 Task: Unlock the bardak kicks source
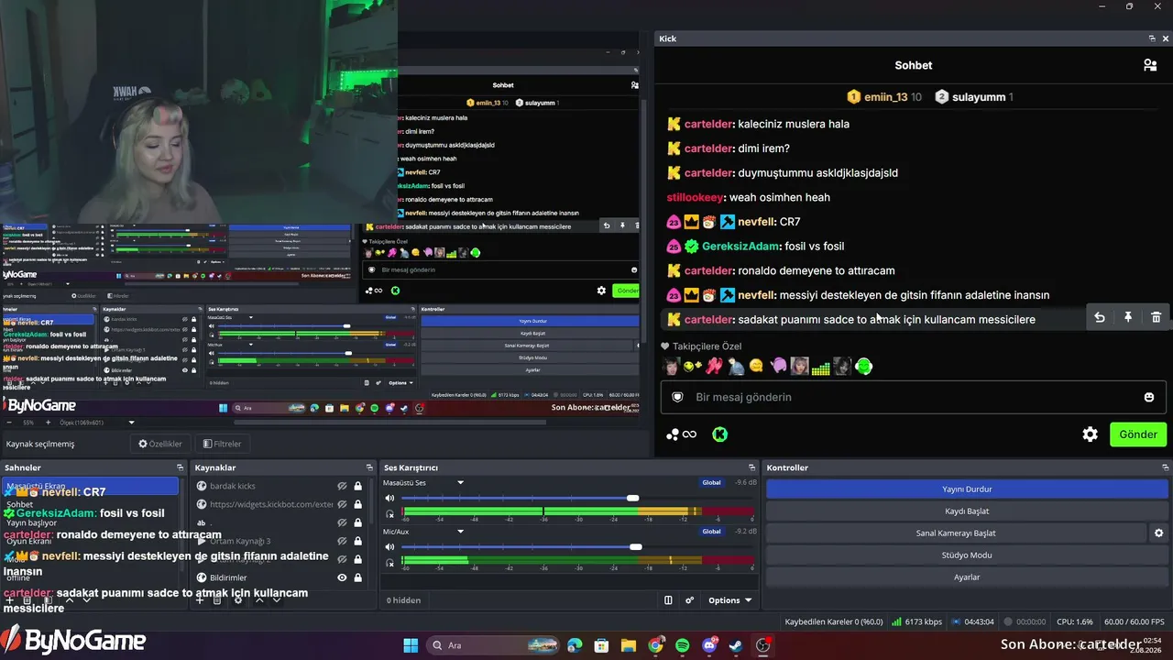[x=357, y=486]
